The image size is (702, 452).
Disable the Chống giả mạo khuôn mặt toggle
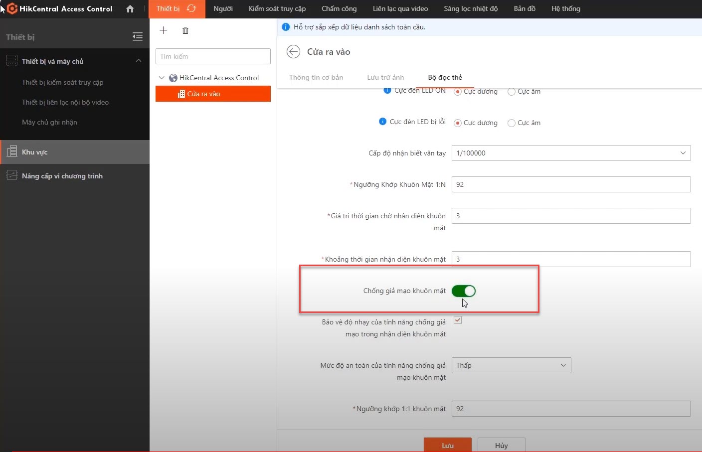[464, 291]
